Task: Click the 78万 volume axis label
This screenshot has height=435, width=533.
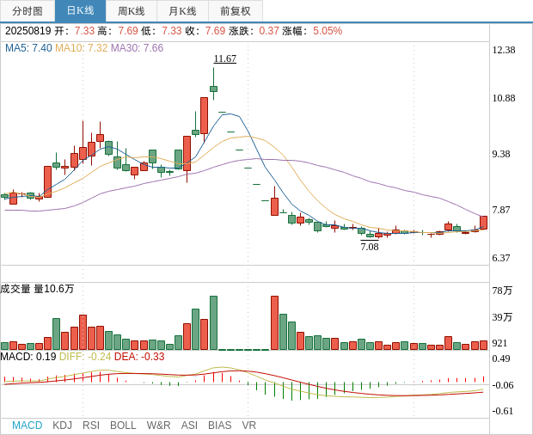Action: [502, 291]
